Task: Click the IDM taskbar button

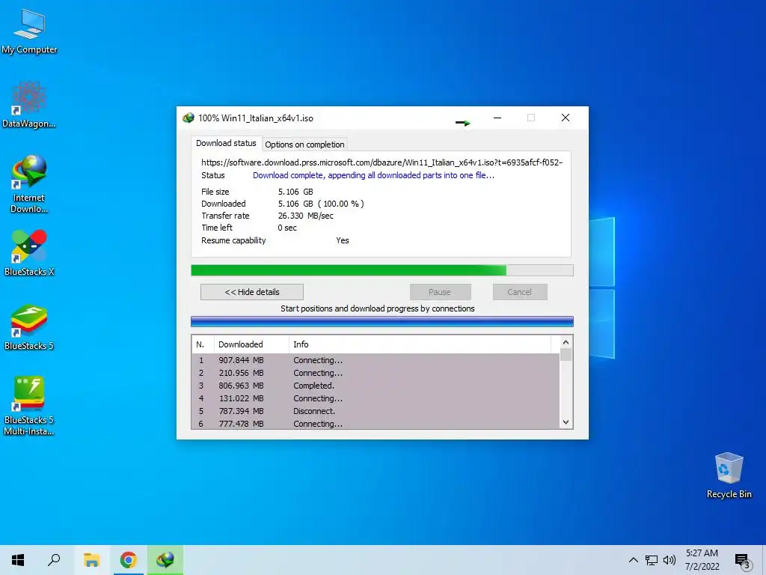Action: click(x=165, y=560)
